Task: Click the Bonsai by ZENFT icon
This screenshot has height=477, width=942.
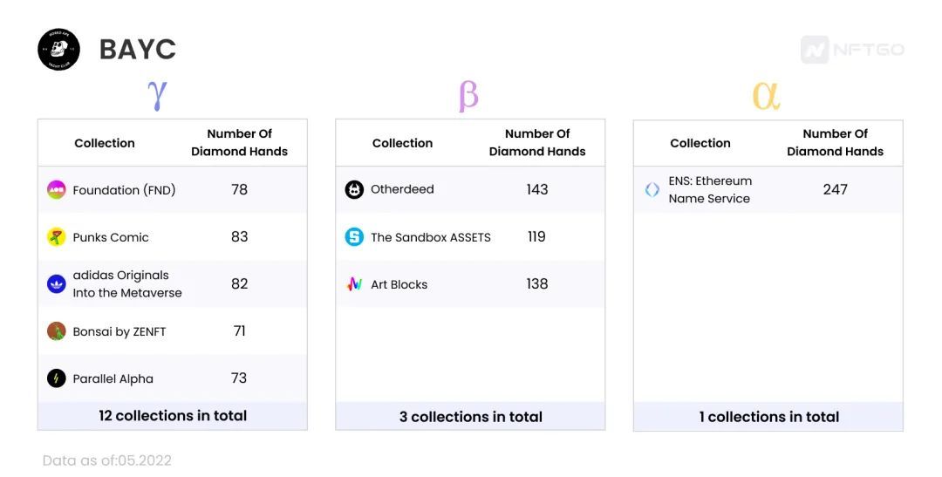Action: 57,331
